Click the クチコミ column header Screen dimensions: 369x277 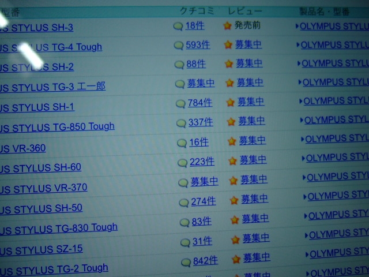coord(197,10)
